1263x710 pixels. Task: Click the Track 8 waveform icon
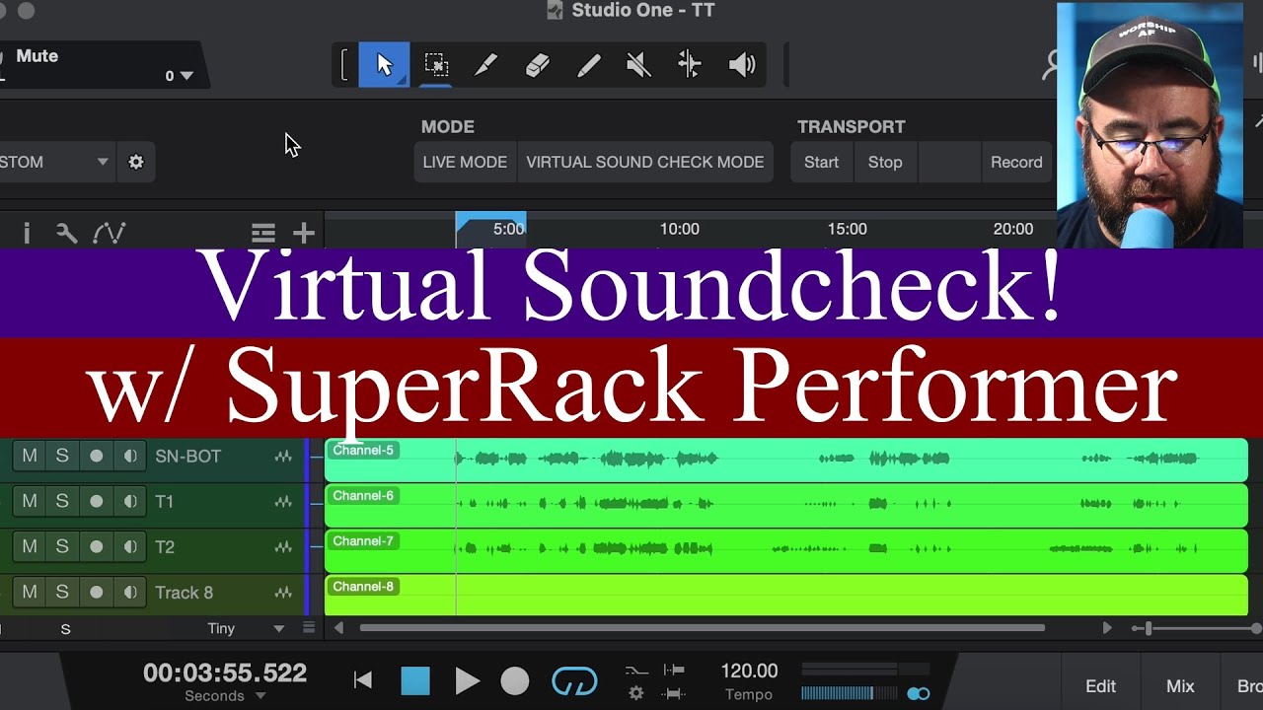point(283,593)
